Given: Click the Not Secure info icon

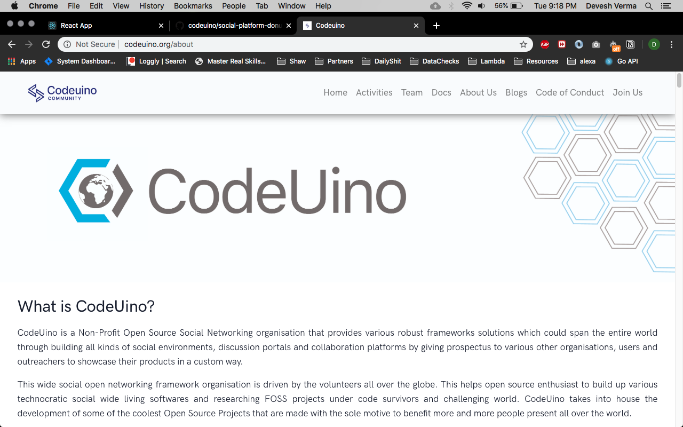Looking at the screenshot, I should [x=67, y=44].
